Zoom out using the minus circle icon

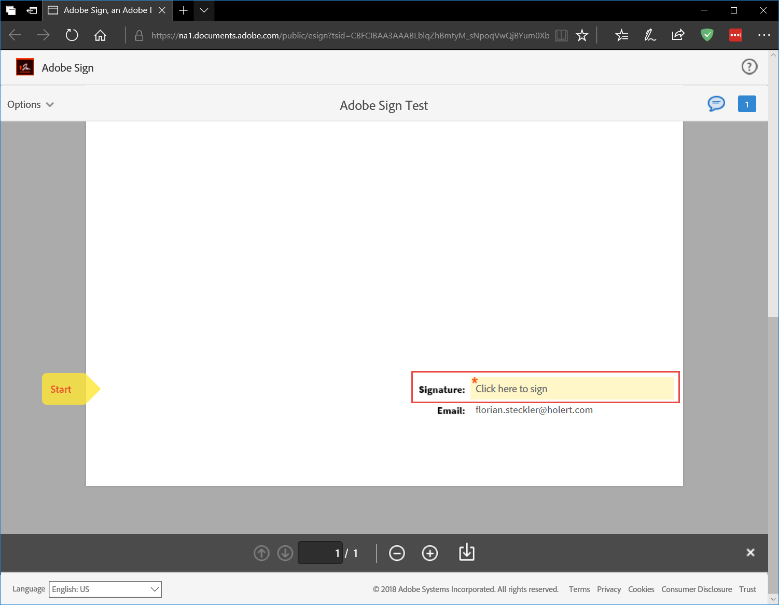[397, 553]
